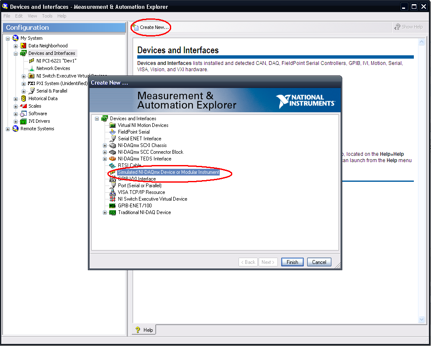The image size is (431, 346).
Task: Select the Data Neighborhood icon
Action: (23, 46)
